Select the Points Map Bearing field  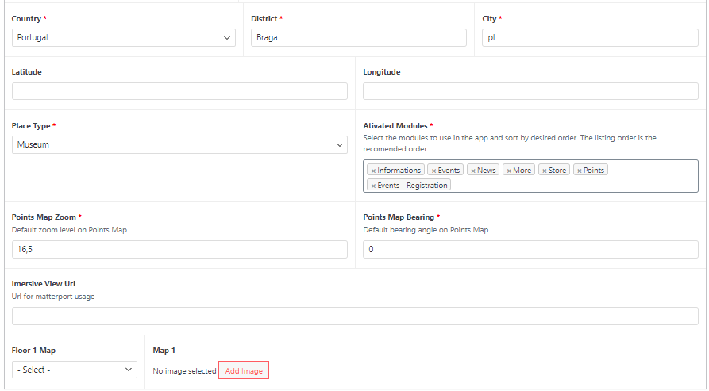pos(530,249)
